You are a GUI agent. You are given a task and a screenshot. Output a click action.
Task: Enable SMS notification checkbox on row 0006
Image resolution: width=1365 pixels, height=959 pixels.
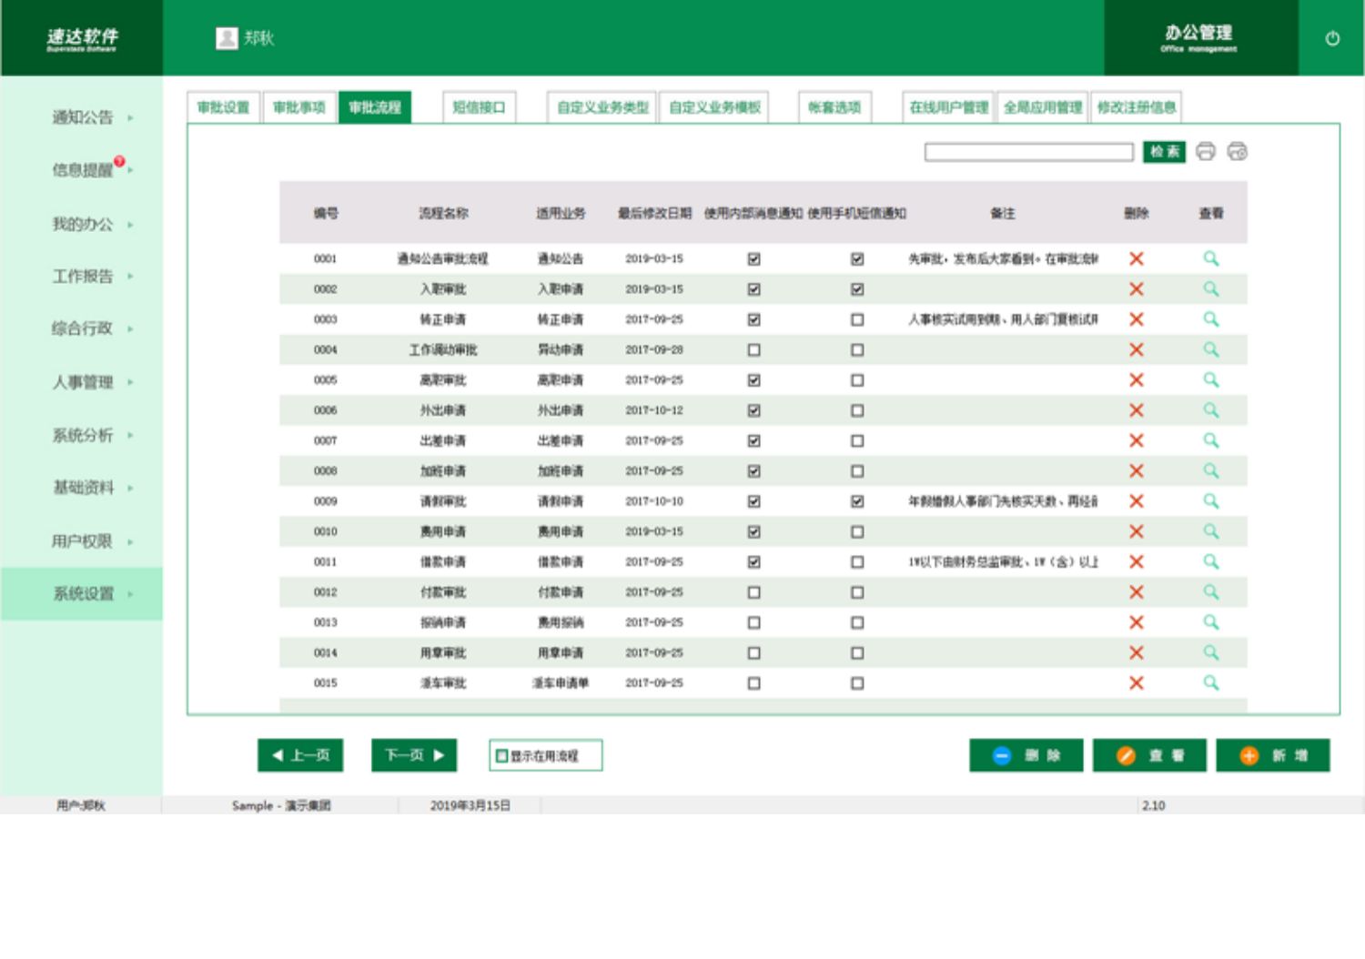point(857,410)
